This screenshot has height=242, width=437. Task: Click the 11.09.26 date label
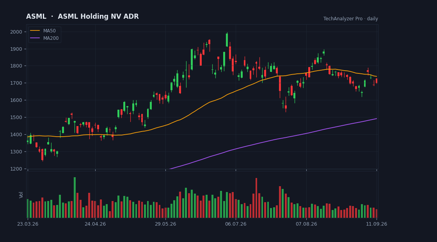[x=377, y=224]
